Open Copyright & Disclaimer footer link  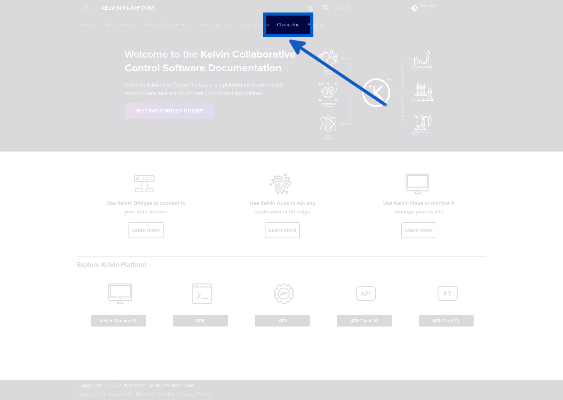(105, 394)
